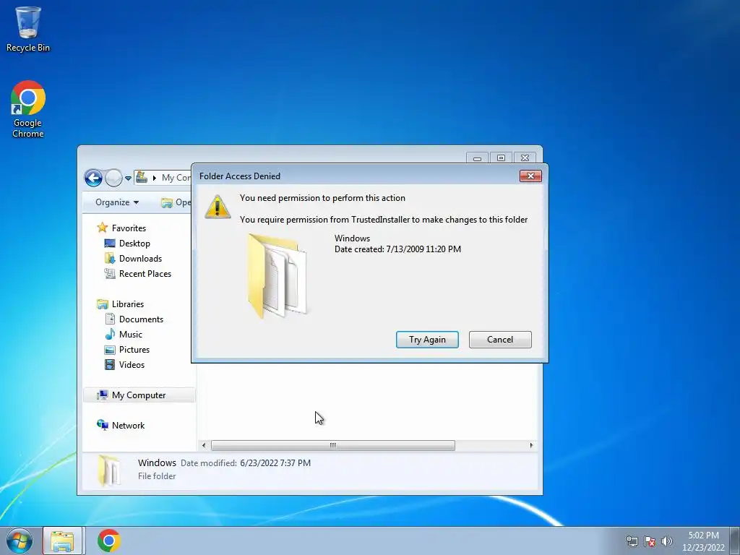Cancel the Folder Access Denied dialog
Image resolution: width=740 pixels, height=555 pixels.
pyautogui.click(x=500, y=340)
